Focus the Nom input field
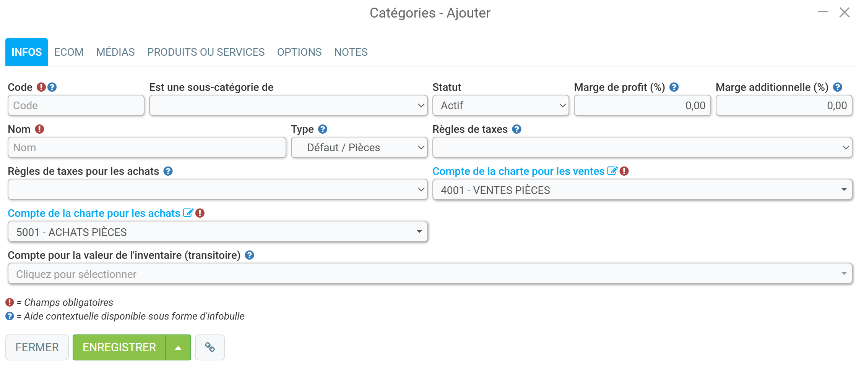This screenshot has height=365, width=856. click(147, 147)
